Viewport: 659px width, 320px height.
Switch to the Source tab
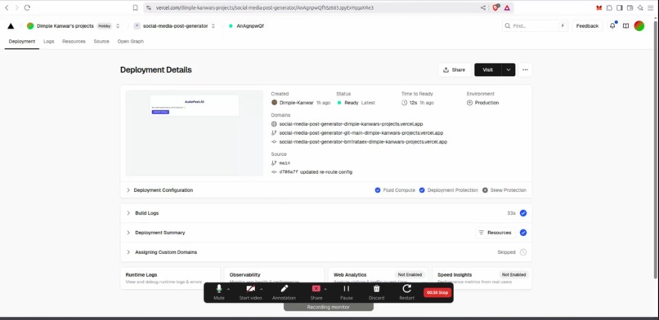(101, 42)
